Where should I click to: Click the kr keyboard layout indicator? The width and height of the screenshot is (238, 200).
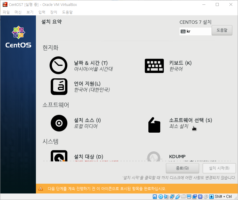(196, 31)
